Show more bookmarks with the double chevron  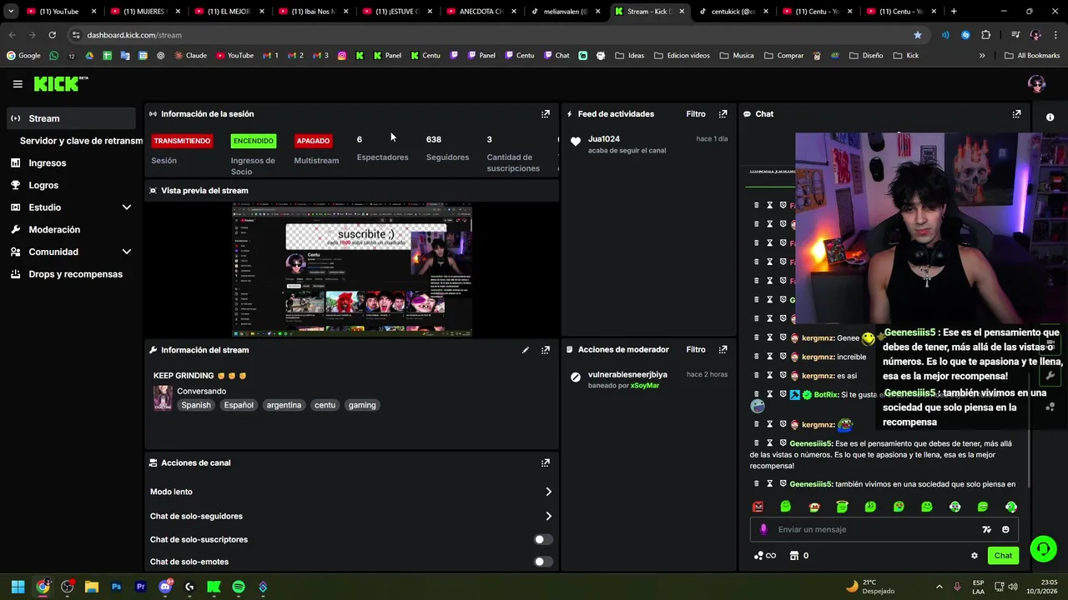coord(982,56)
